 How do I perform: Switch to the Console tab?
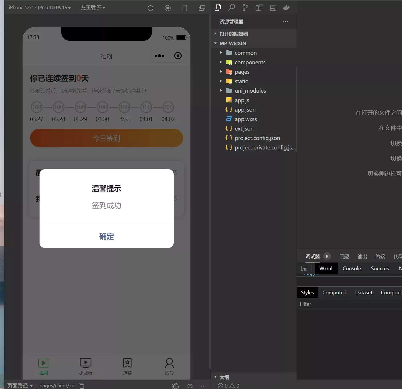pyautogui.click(x=352, y=268)
